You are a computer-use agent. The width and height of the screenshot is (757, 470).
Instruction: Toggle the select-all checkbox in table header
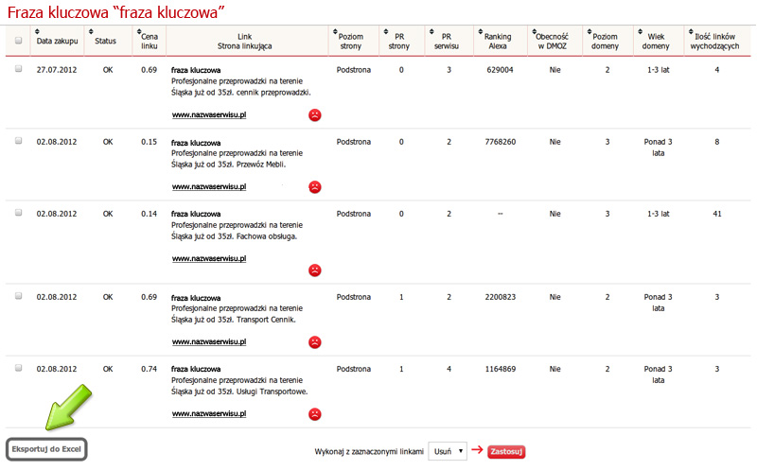[18, 41]
